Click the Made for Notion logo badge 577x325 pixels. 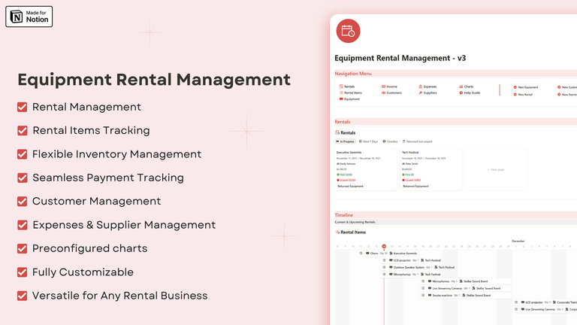(x=29, y=16)
